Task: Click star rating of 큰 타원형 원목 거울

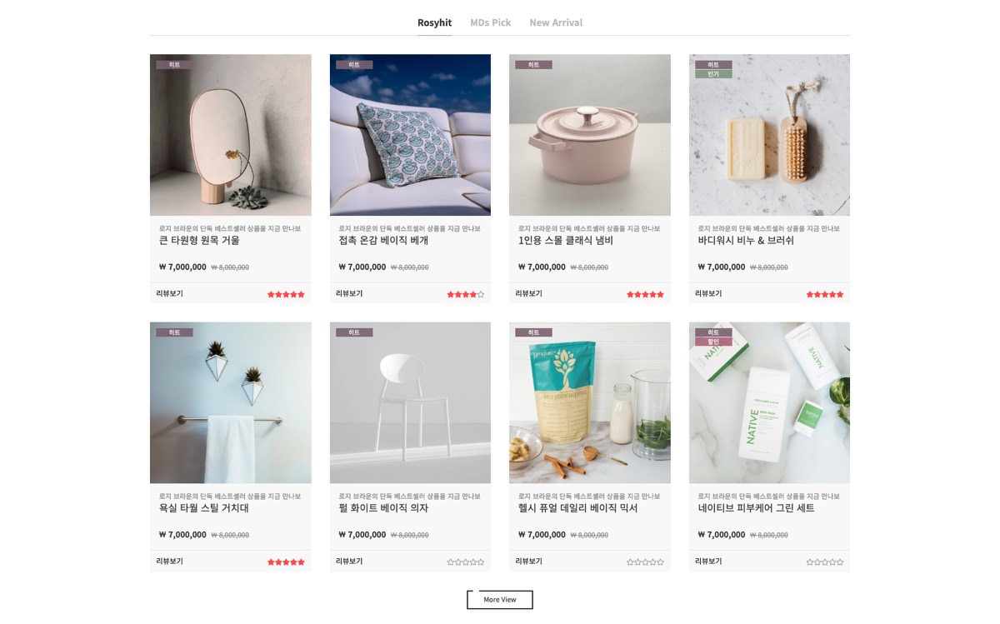Action: pos(286,294)
